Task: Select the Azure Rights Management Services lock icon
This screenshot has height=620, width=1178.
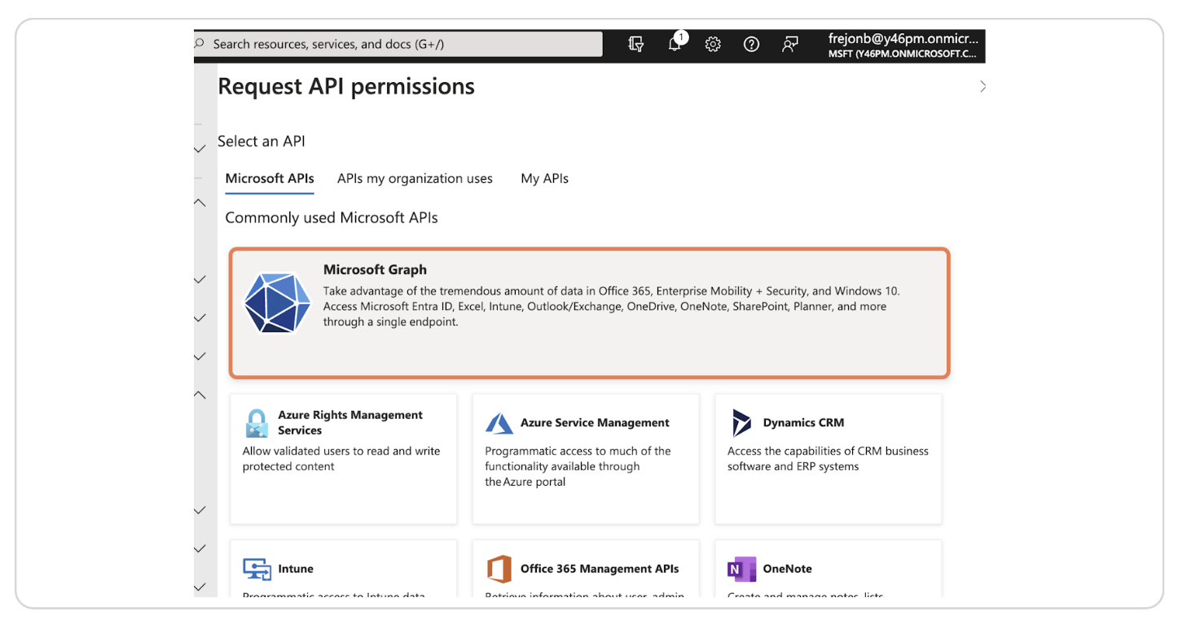Action: [256, 423]
